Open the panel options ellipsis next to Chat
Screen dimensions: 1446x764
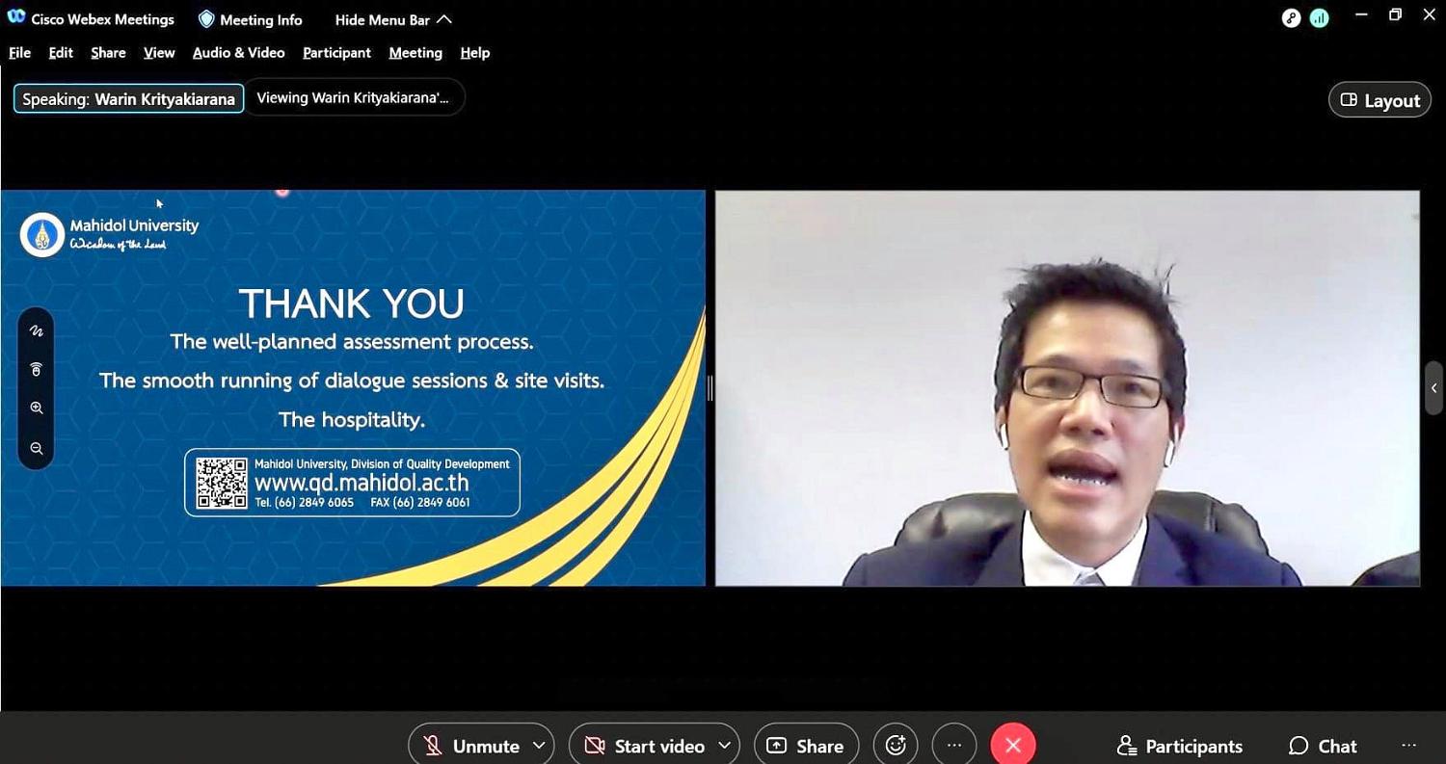pyautogui.click(x=1408, y=746)
